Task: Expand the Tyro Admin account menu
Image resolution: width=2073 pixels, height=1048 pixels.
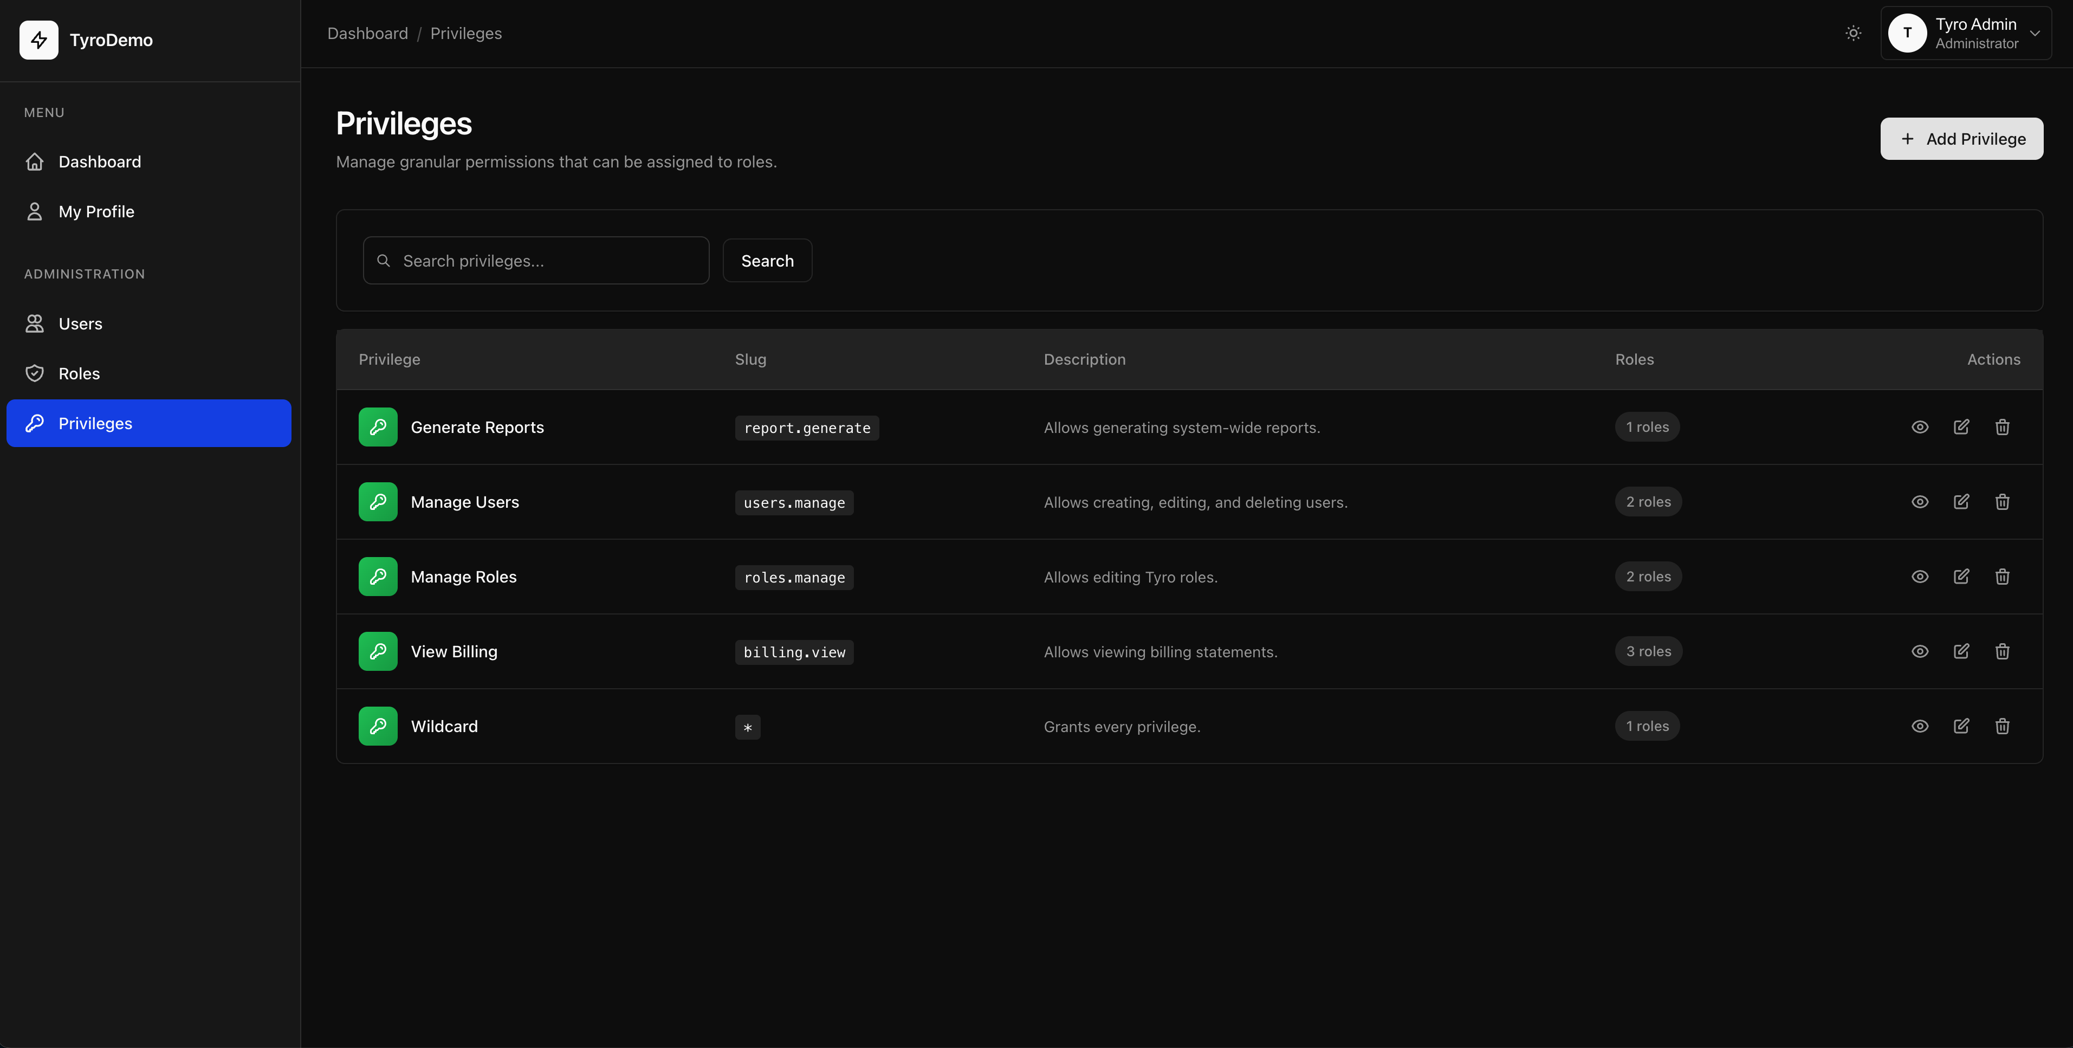Action: click(1965, 33)
